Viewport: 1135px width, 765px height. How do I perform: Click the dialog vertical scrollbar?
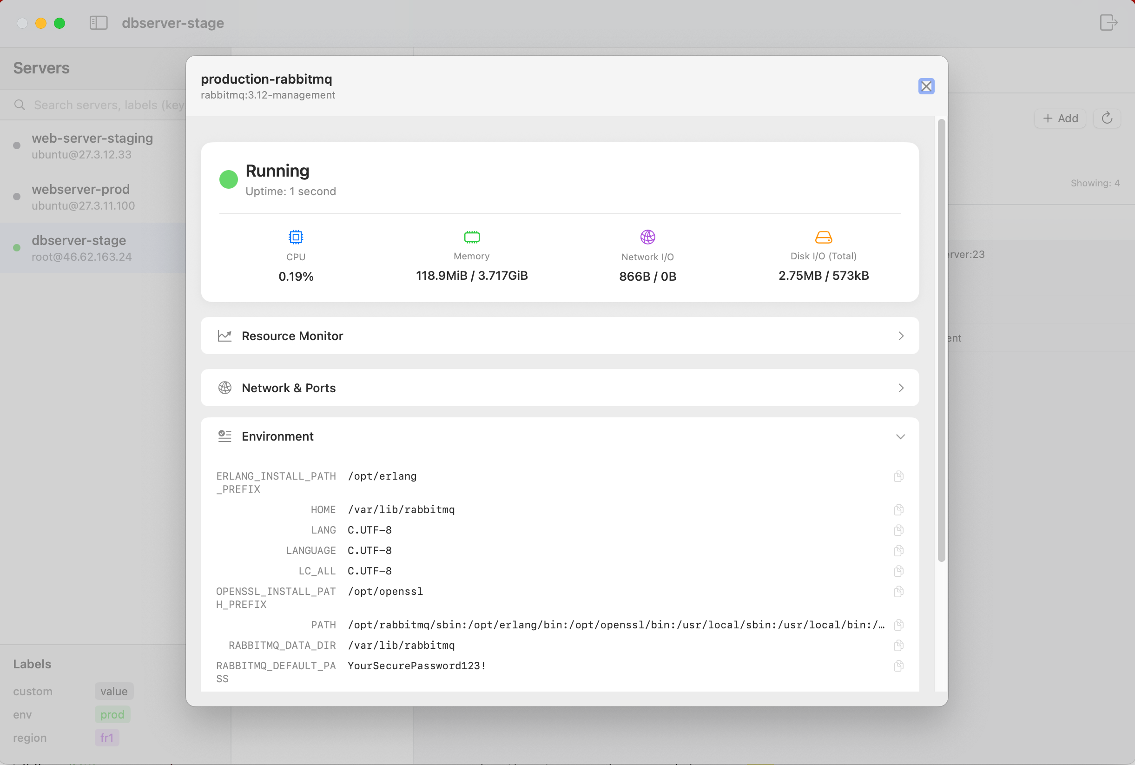[941, 340]
